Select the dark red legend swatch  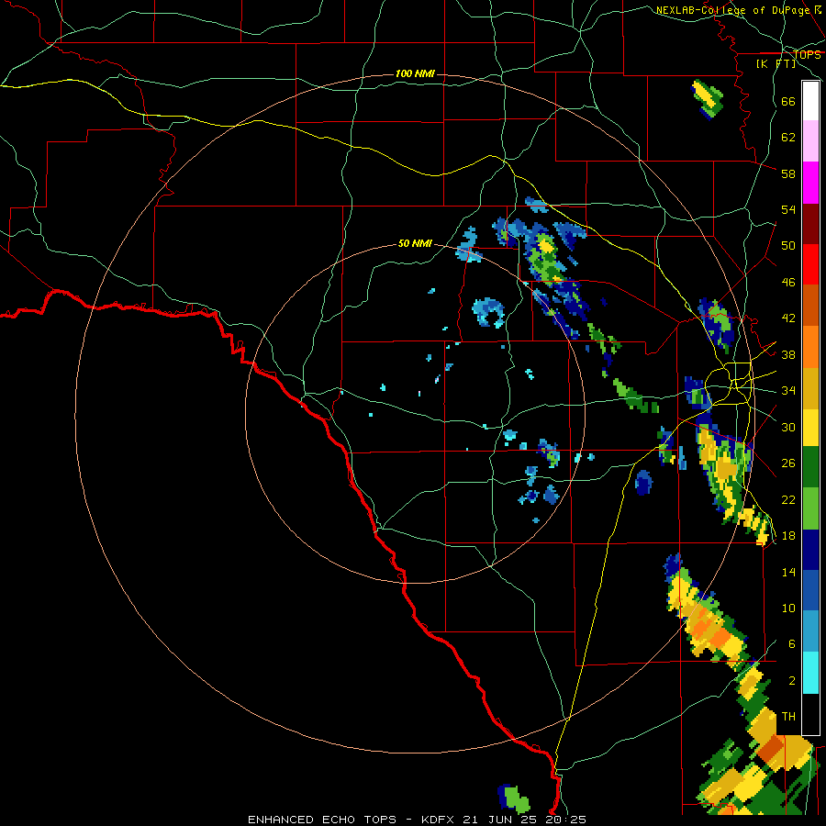tap(810, 224)
